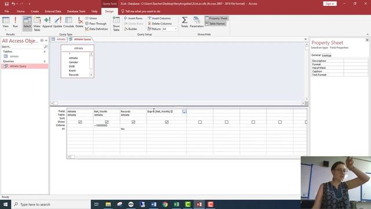Open Excel from the taskbar

point(176,204)
